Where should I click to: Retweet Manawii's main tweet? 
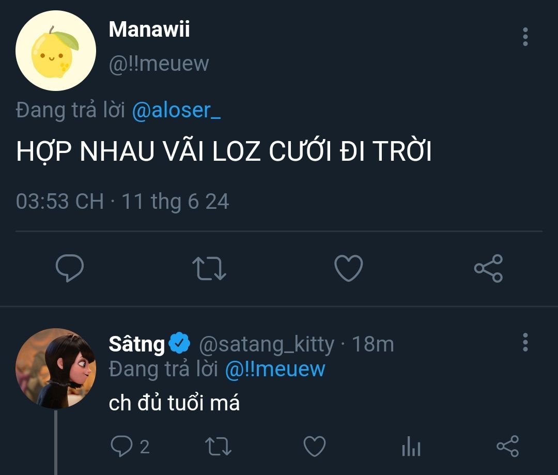(x=209, y=269)
